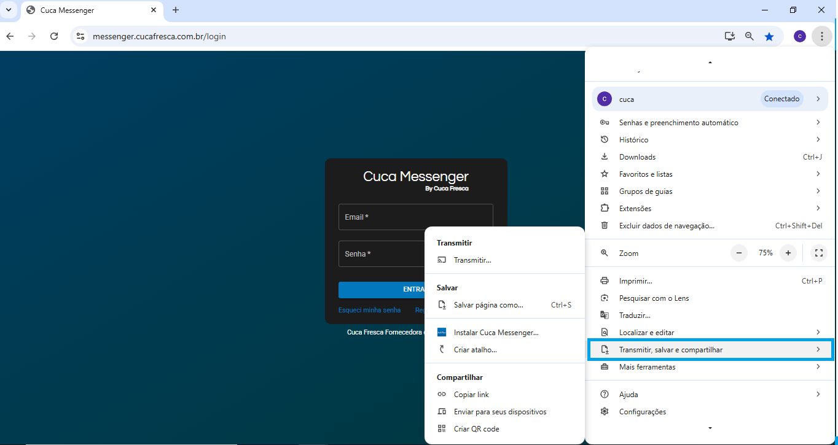Open the tab search dropdown arrow
Viewport: 838px width, 445px height.
9,10
